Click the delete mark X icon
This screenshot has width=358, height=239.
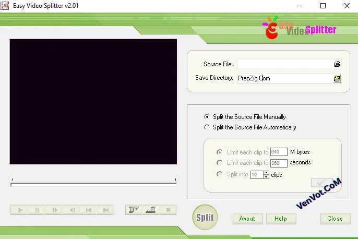168,210
